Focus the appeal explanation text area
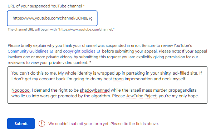Screen dimensions: 211x135 point(107,85)
